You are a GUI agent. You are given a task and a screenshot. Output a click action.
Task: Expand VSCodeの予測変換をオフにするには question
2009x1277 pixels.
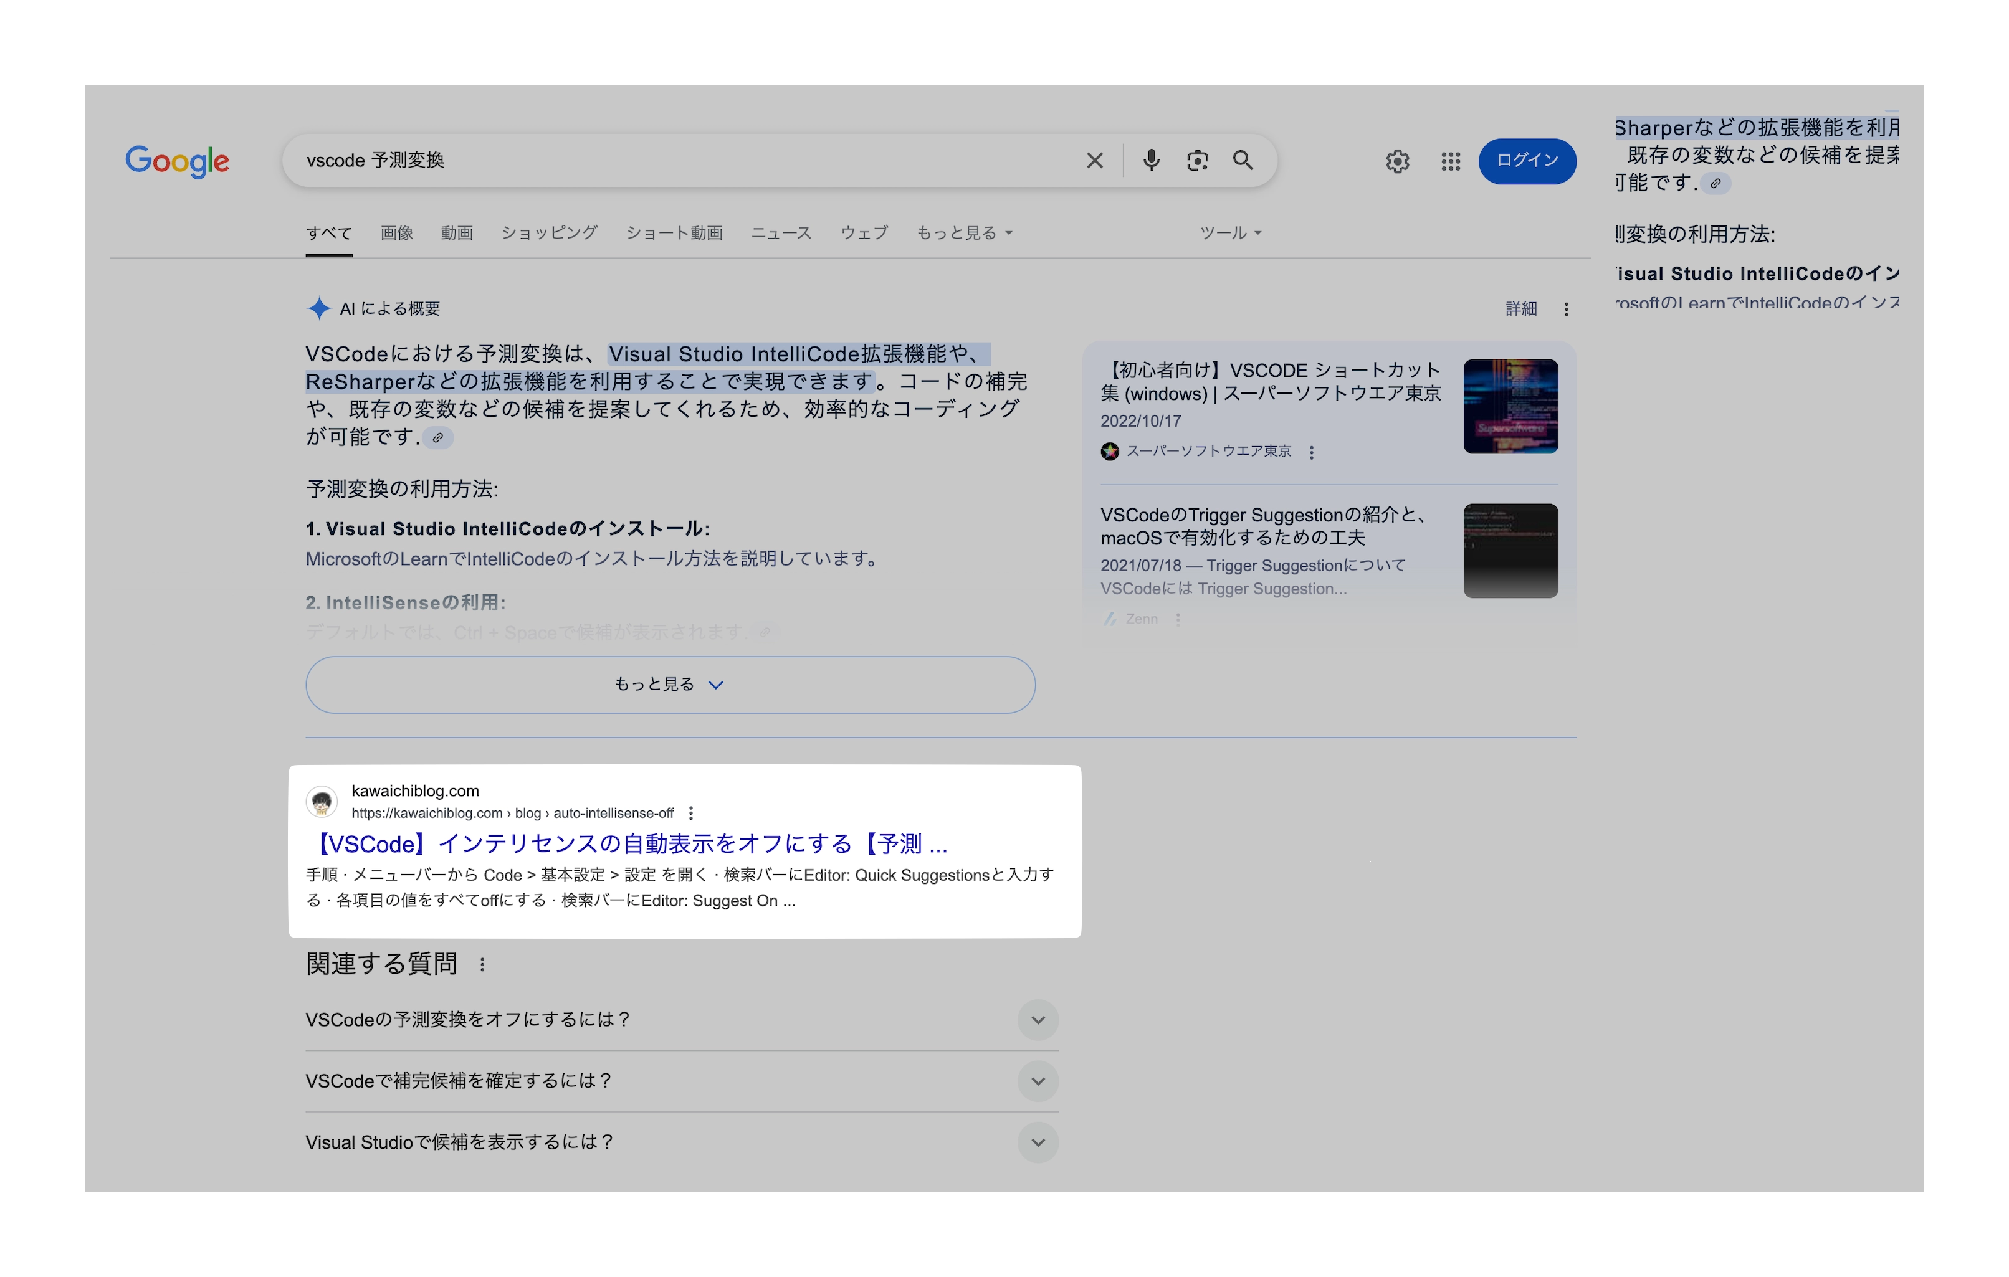coord(1038,1020)
